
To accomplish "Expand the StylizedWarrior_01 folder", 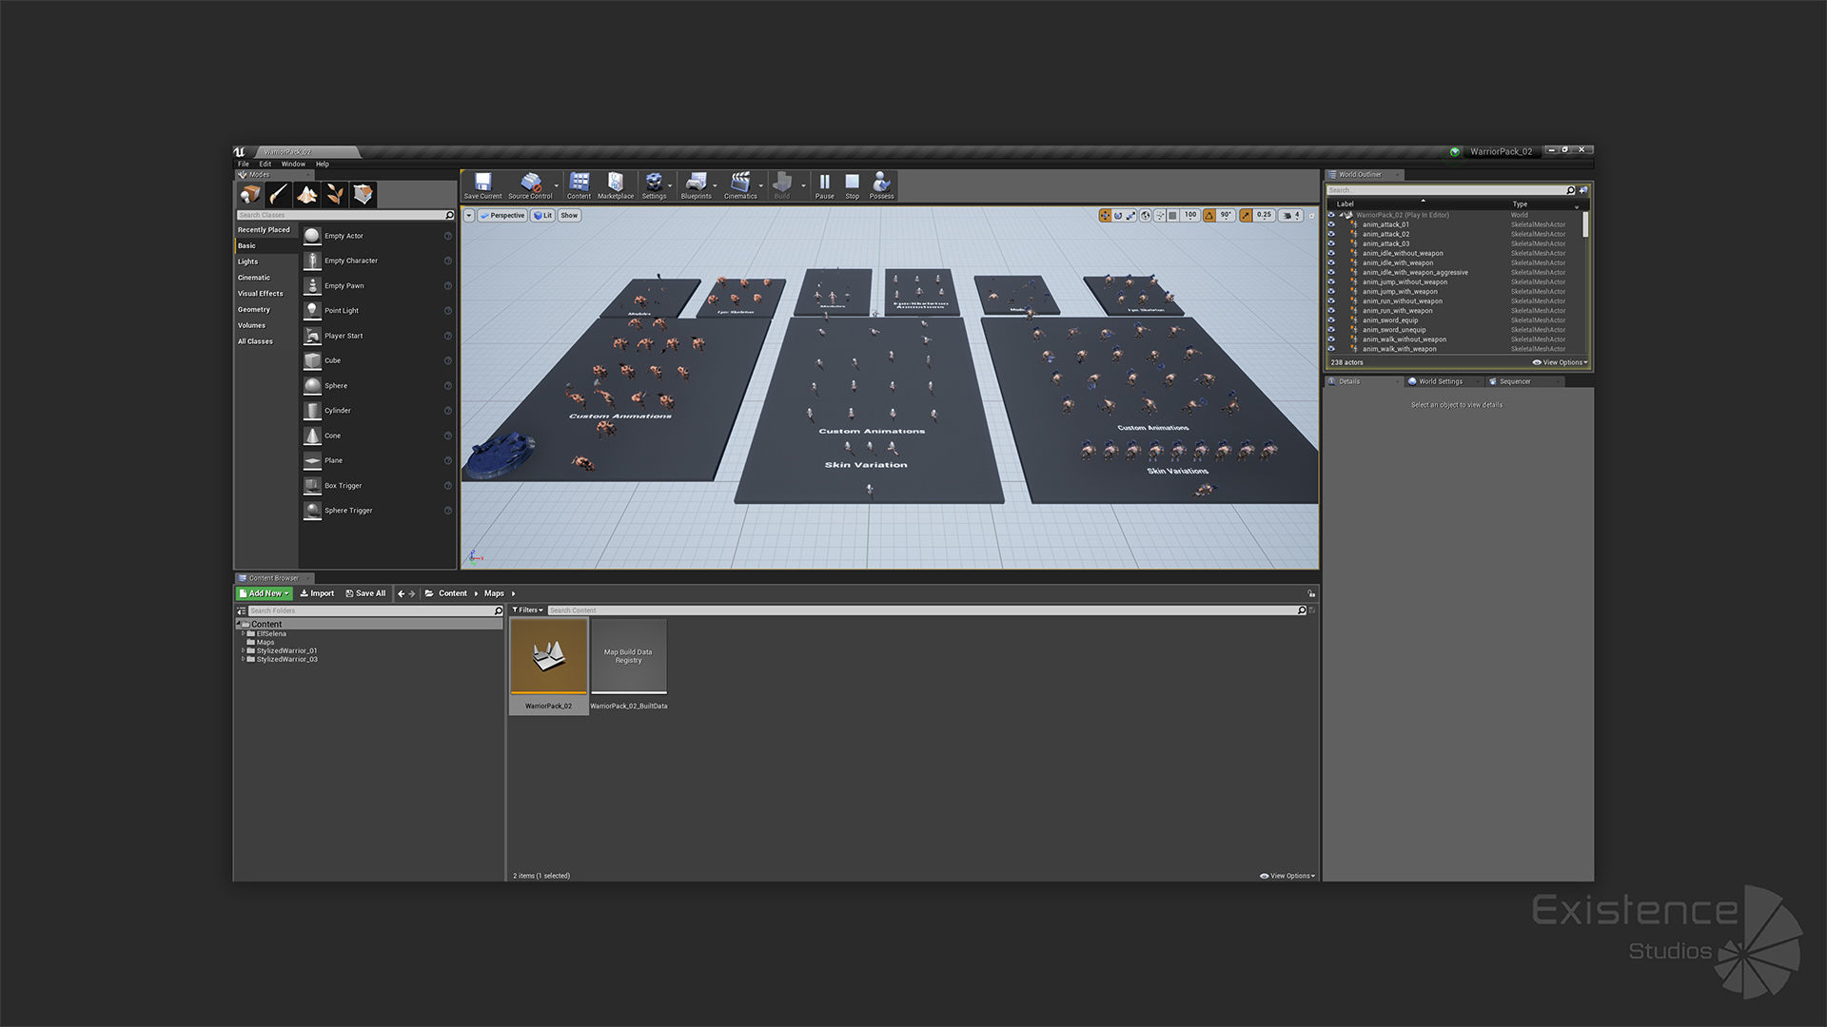I will (243, 651).
